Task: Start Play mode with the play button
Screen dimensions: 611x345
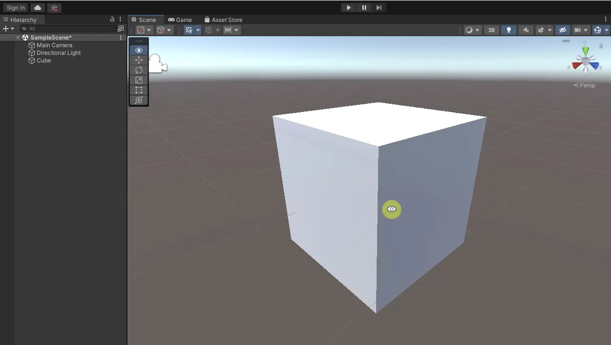Action: [x=348, y=8]
